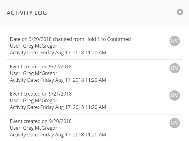Click 'Event created on 9/22/2018' text
The width and height of the screenshot is (189, 141).
41,67
